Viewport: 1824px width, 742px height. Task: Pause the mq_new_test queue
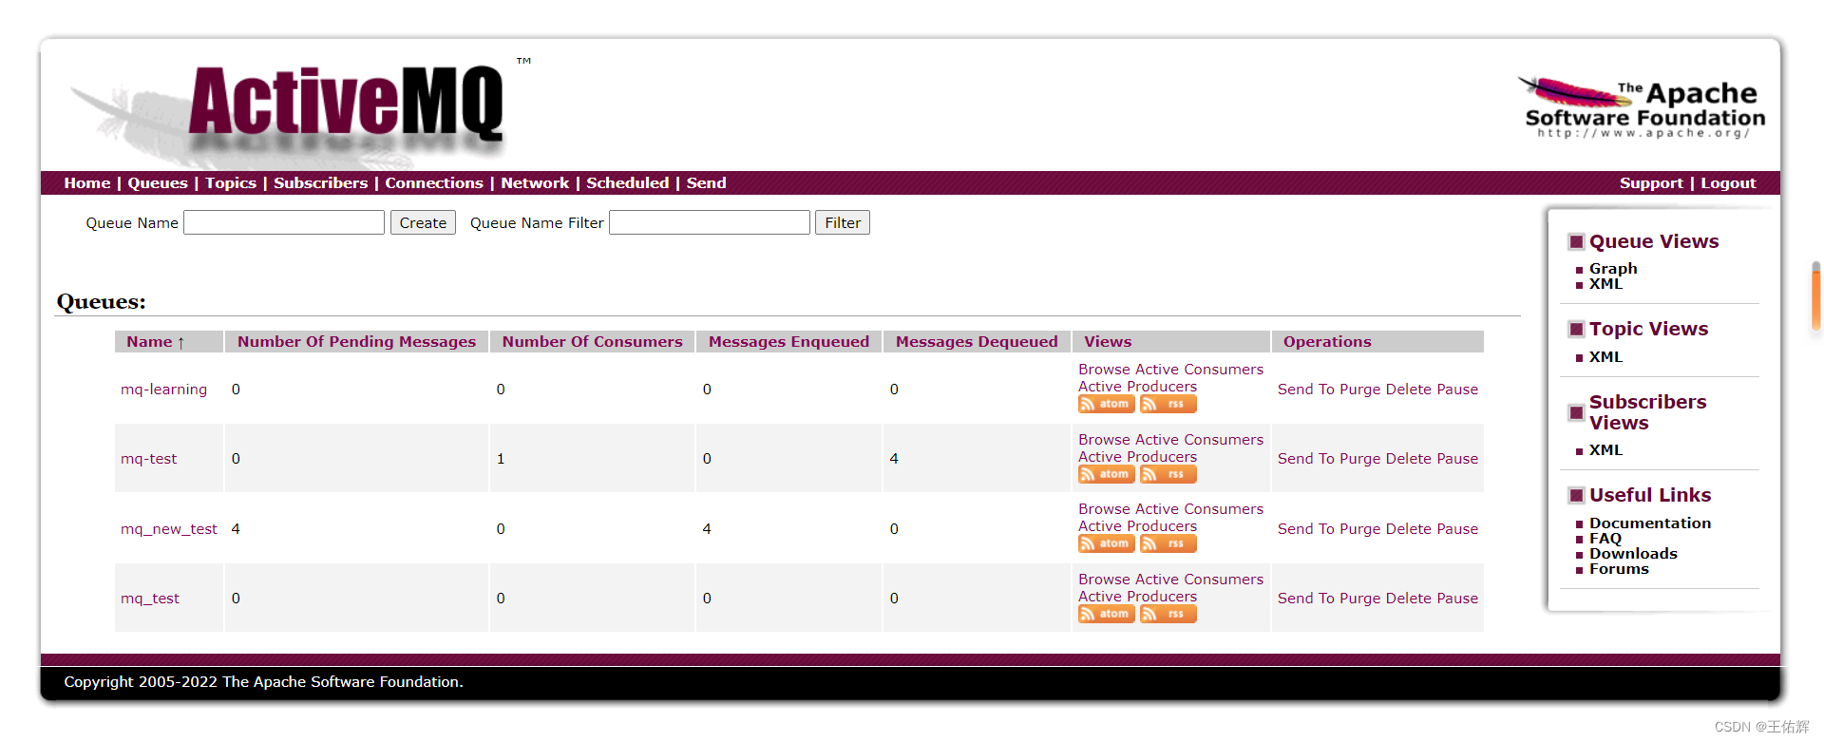pos(1457,529)
